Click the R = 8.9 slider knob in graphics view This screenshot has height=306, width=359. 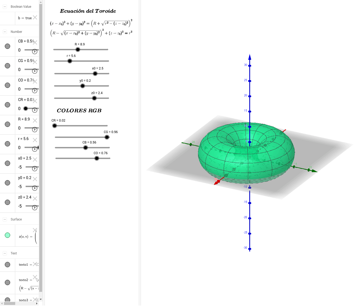point(78,49)
